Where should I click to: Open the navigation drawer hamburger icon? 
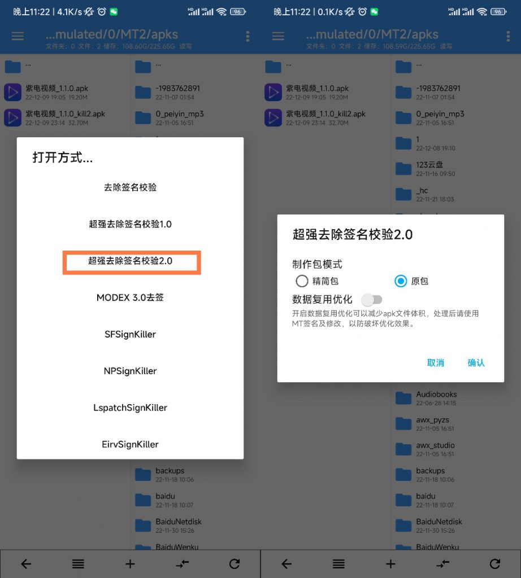pyautogui.click(x=18, y=36)
